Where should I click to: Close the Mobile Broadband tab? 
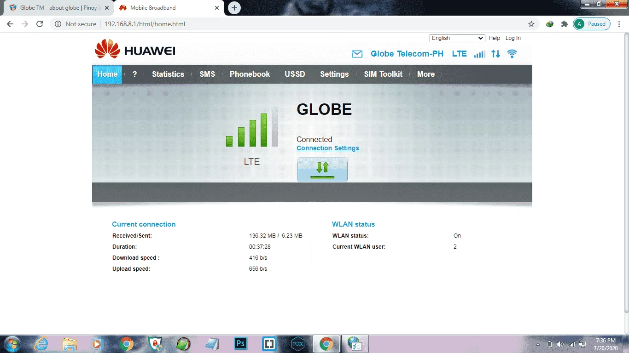(217, 8)
